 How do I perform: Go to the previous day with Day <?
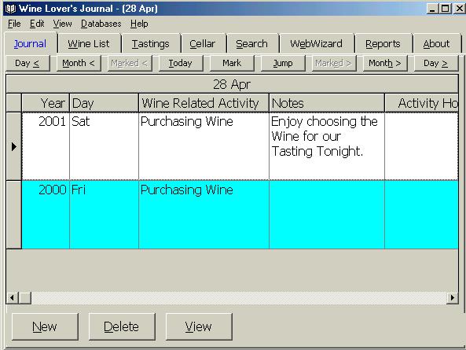(28, 63)
